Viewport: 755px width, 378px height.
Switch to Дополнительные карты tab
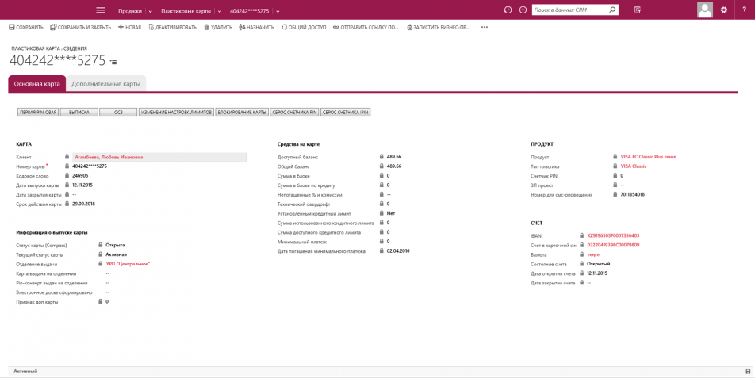pos(105,84)
